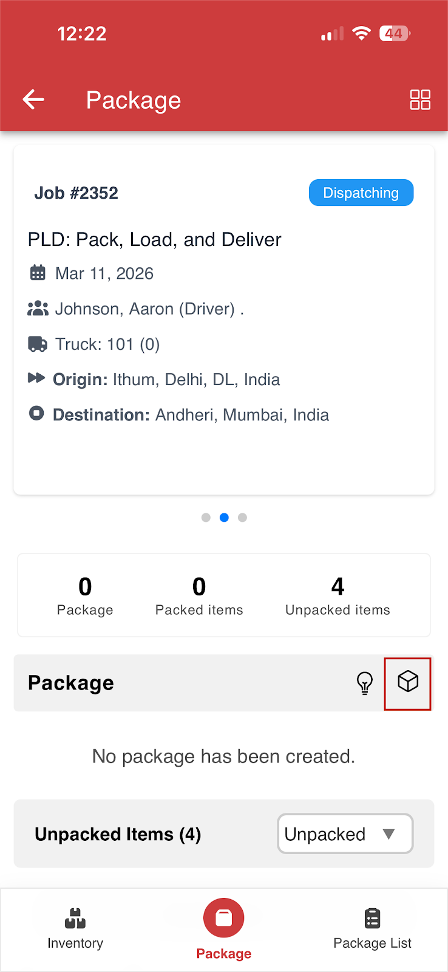Tap the destination circle icon
Viewport: 448px width, 972px height.
(x=36, y=414)
